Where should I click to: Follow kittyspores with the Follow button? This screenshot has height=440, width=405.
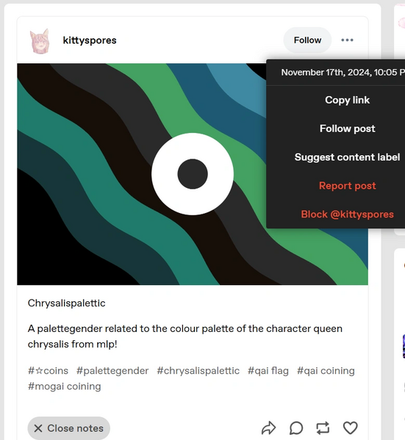click(307, 40)
